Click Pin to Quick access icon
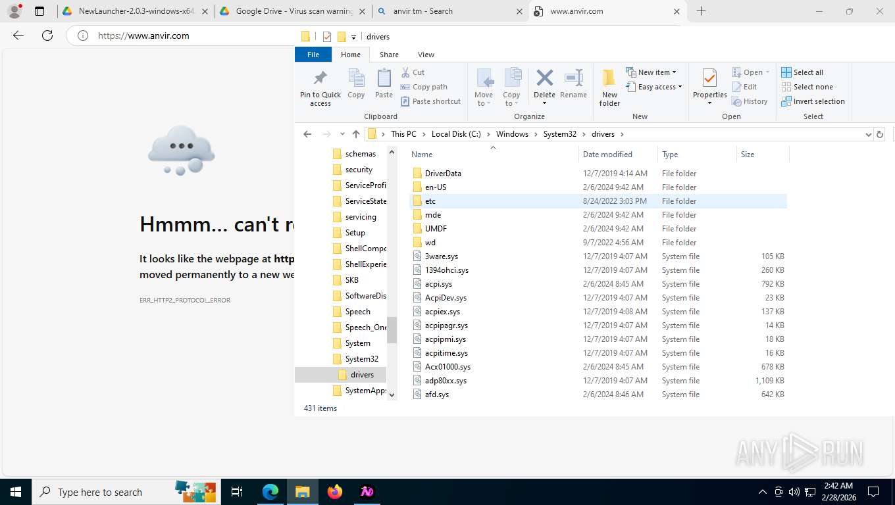The image size is (895, 505). click(320, 87)
